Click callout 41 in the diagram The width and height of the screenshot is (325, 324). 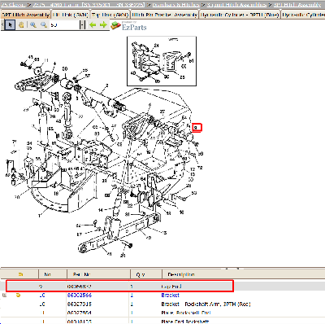[x=109, y=254]
